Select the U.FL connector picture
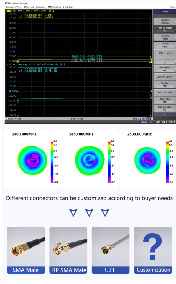 [x=110, y=247]
